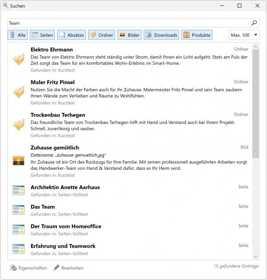The width and height of the screenshot is (267, 280).
Task: Click the folder icon beside Elektro Ehrmann
Action: tap(18, 60)
